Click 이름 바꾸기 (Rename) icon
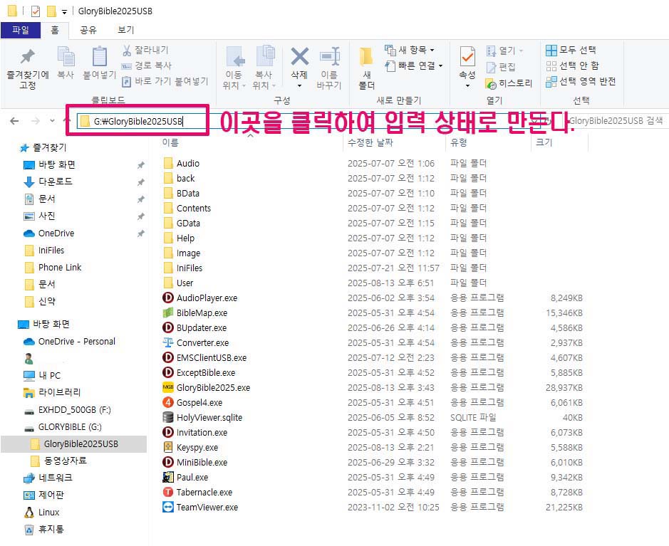This screenshot has width=669, height=546. pos(329,57)
